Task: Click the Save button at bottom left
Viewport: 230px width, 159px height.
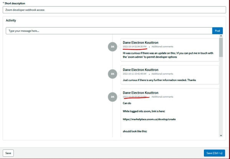Action: coord(8,153)
